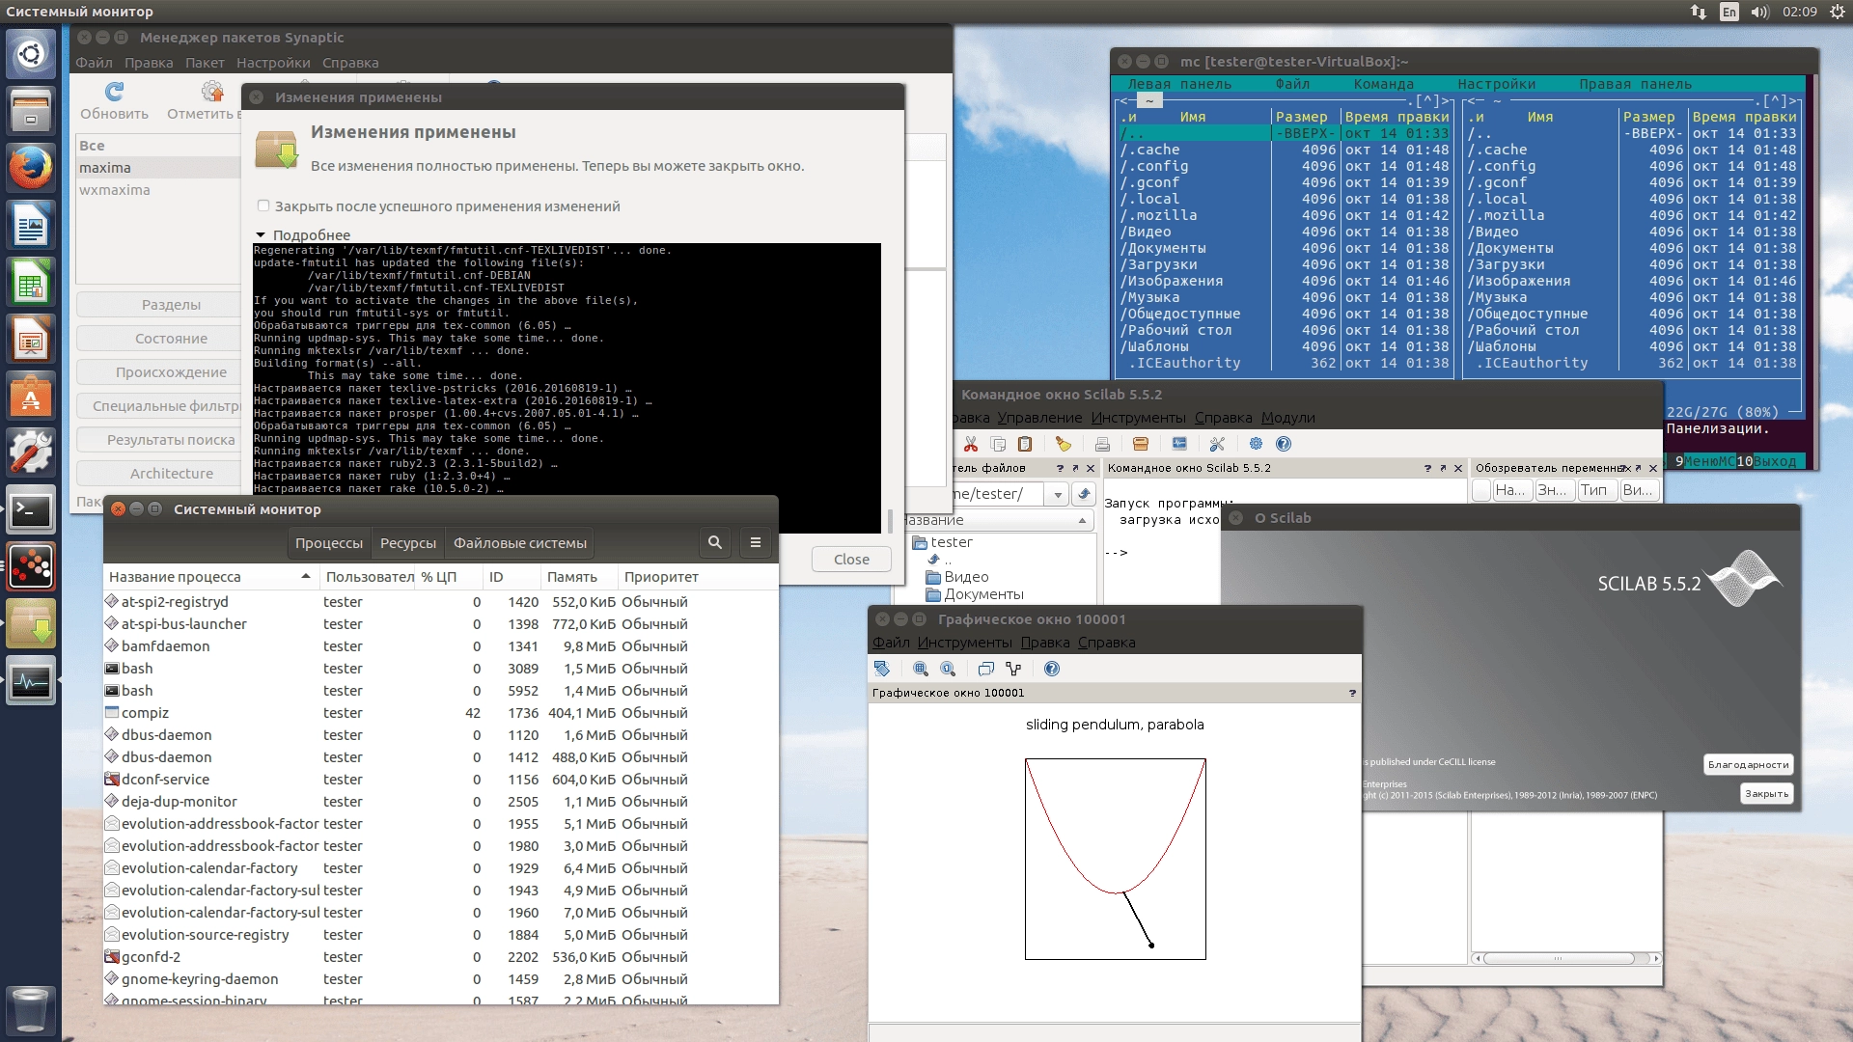
Task: Toggle 2D/3D window icon in graphic window toolbar
Action: (985, 669)
